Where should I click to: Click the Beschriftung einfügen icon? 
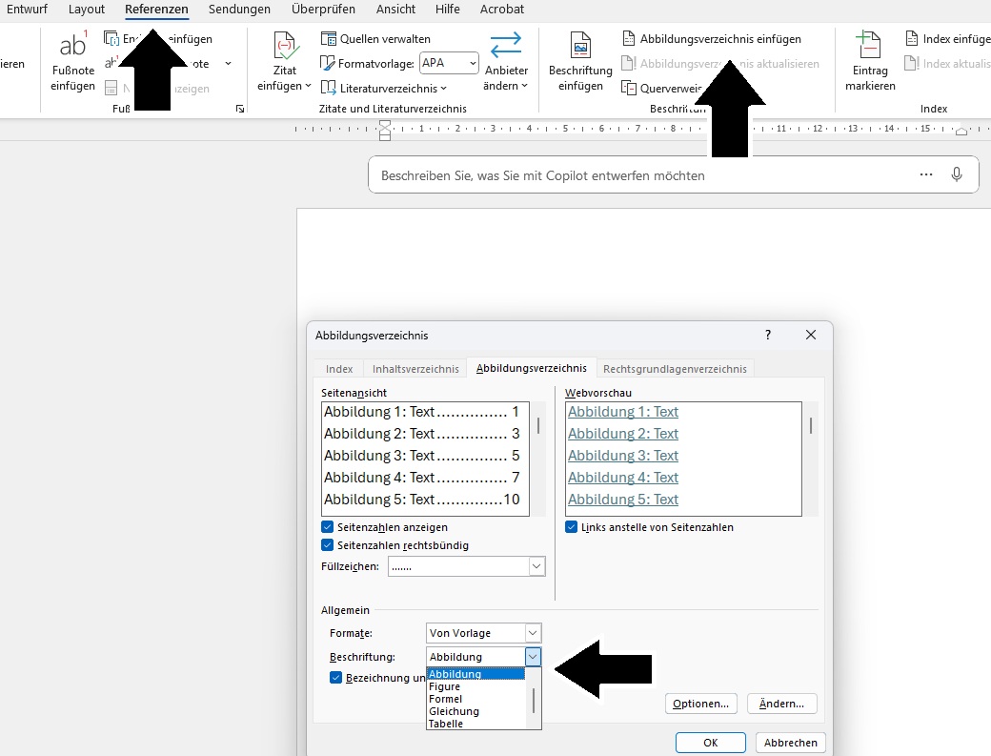pos(580,47)
